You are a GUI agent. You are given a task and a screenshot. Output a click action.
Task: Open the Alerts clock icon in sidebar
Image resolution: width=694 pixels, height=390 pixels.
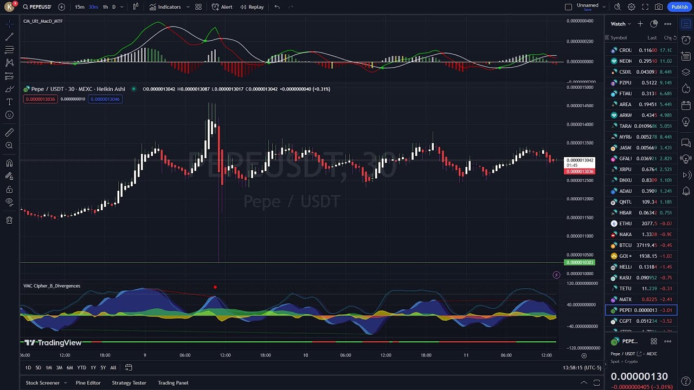[686, 40]
